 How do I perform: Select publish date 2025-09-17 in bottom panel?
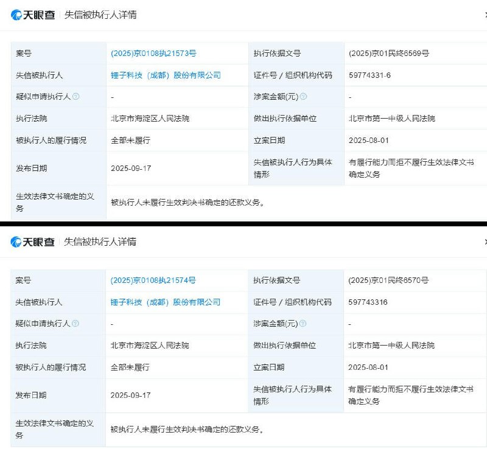click(x=130, y=395)
